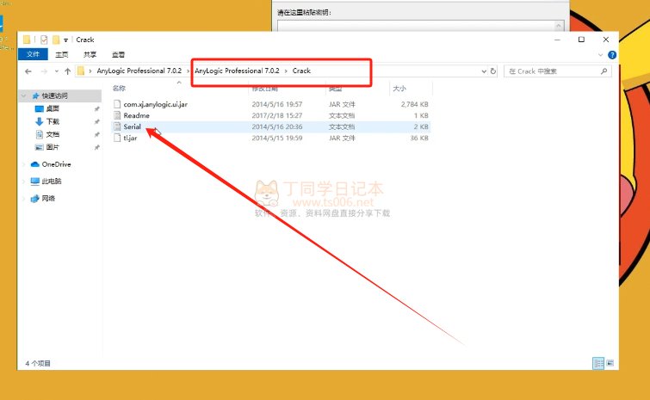
Task: Open 图片 in the navigation pane
Action: (x=53, y=147)
